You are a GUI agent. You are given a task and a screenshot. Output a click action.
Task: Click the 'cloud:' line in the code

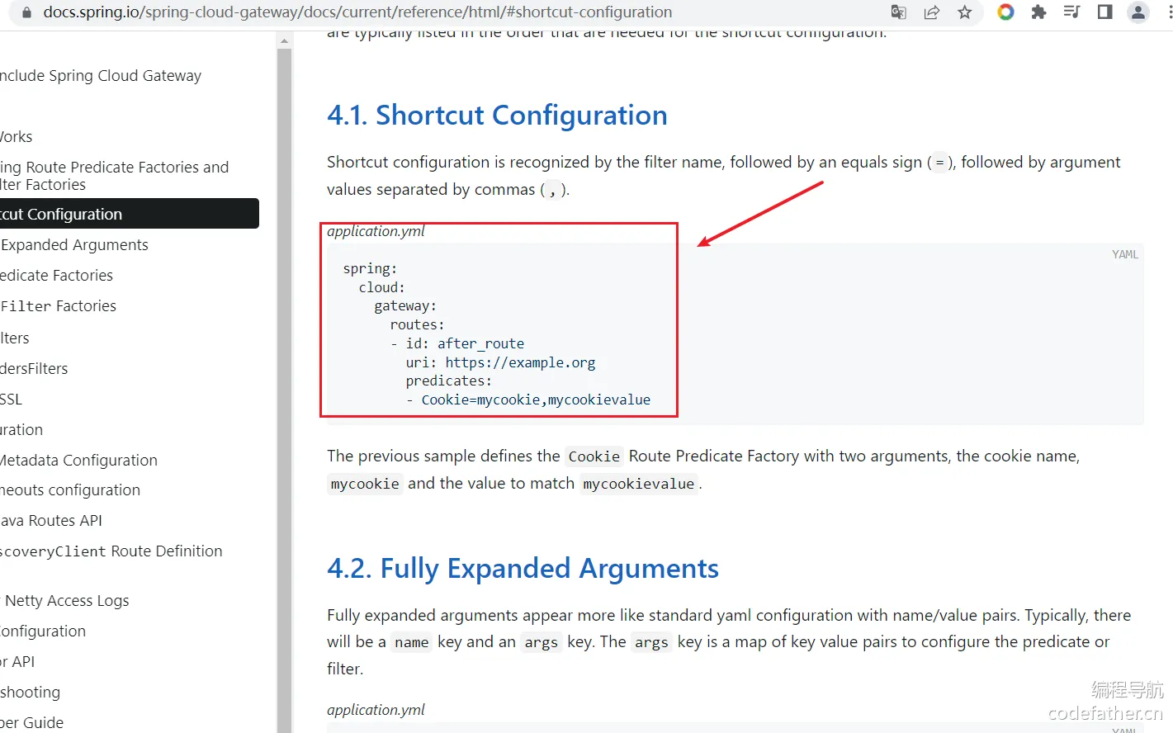click(x=382, y=288)
